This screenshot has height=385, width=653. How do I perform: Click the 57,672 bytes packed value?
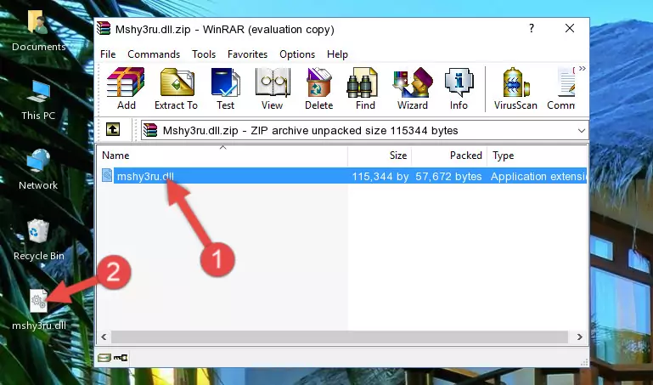(448, 176)
